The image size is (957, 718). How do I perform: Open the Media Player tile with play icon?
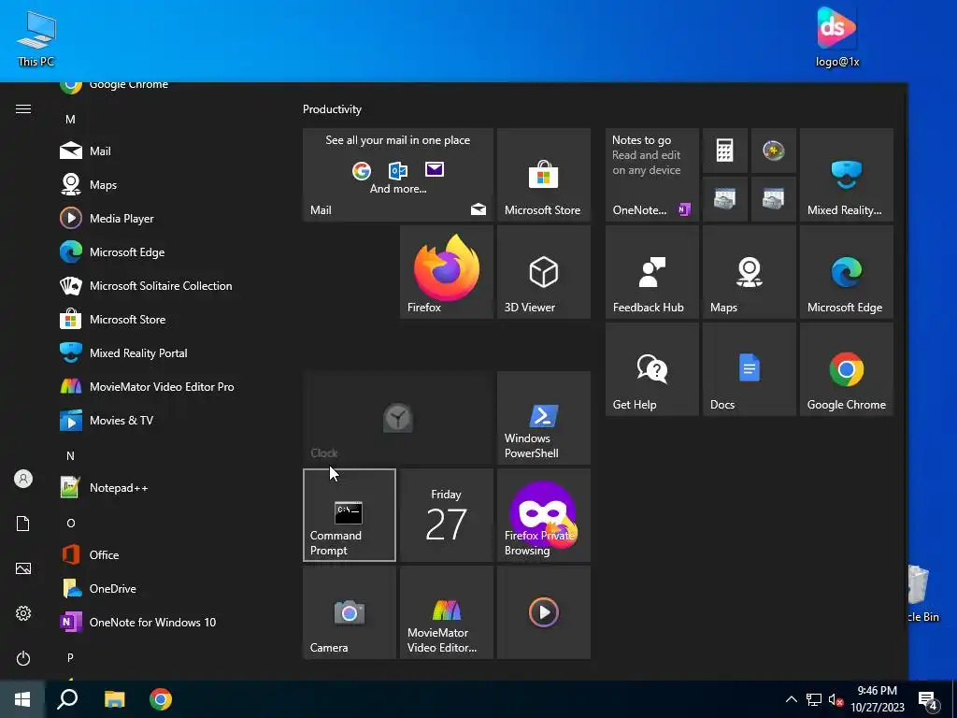544,612
